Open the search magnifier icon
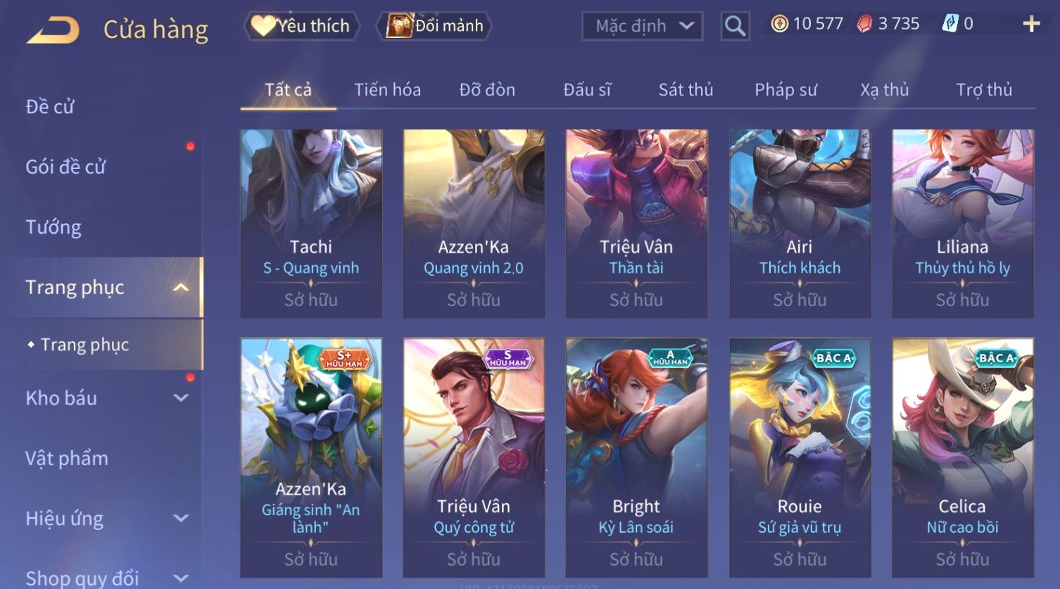 pyautogui.click(x=735, y=26)
